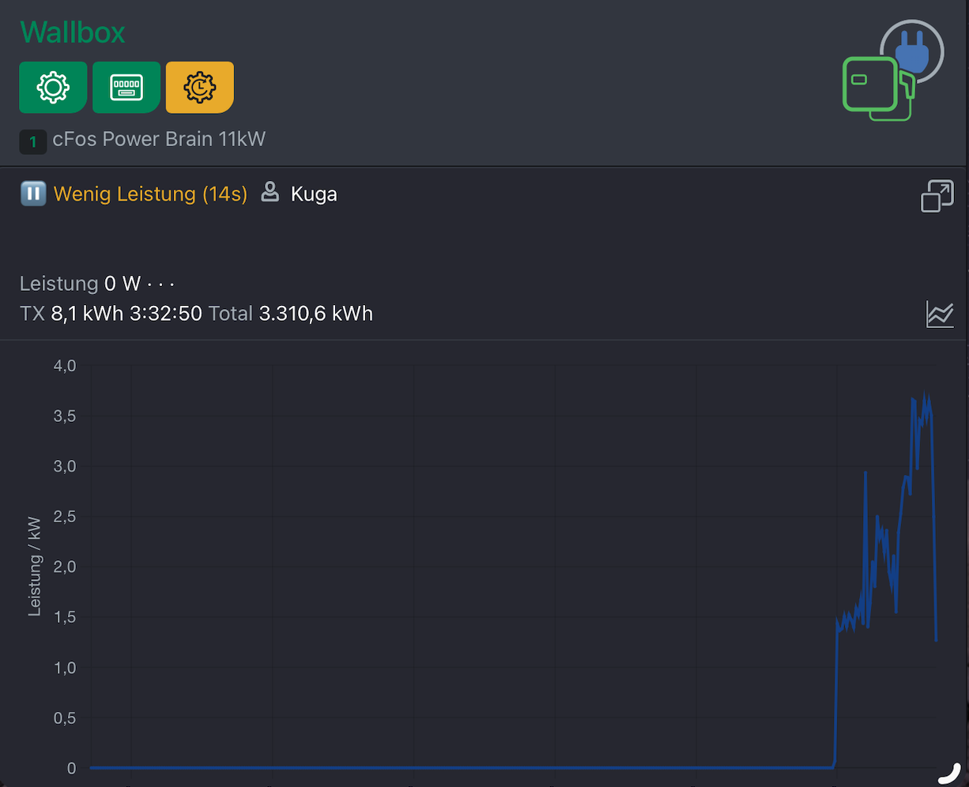Expand more values via three dots
Screen dimensions: 969x787
[160, 284]
